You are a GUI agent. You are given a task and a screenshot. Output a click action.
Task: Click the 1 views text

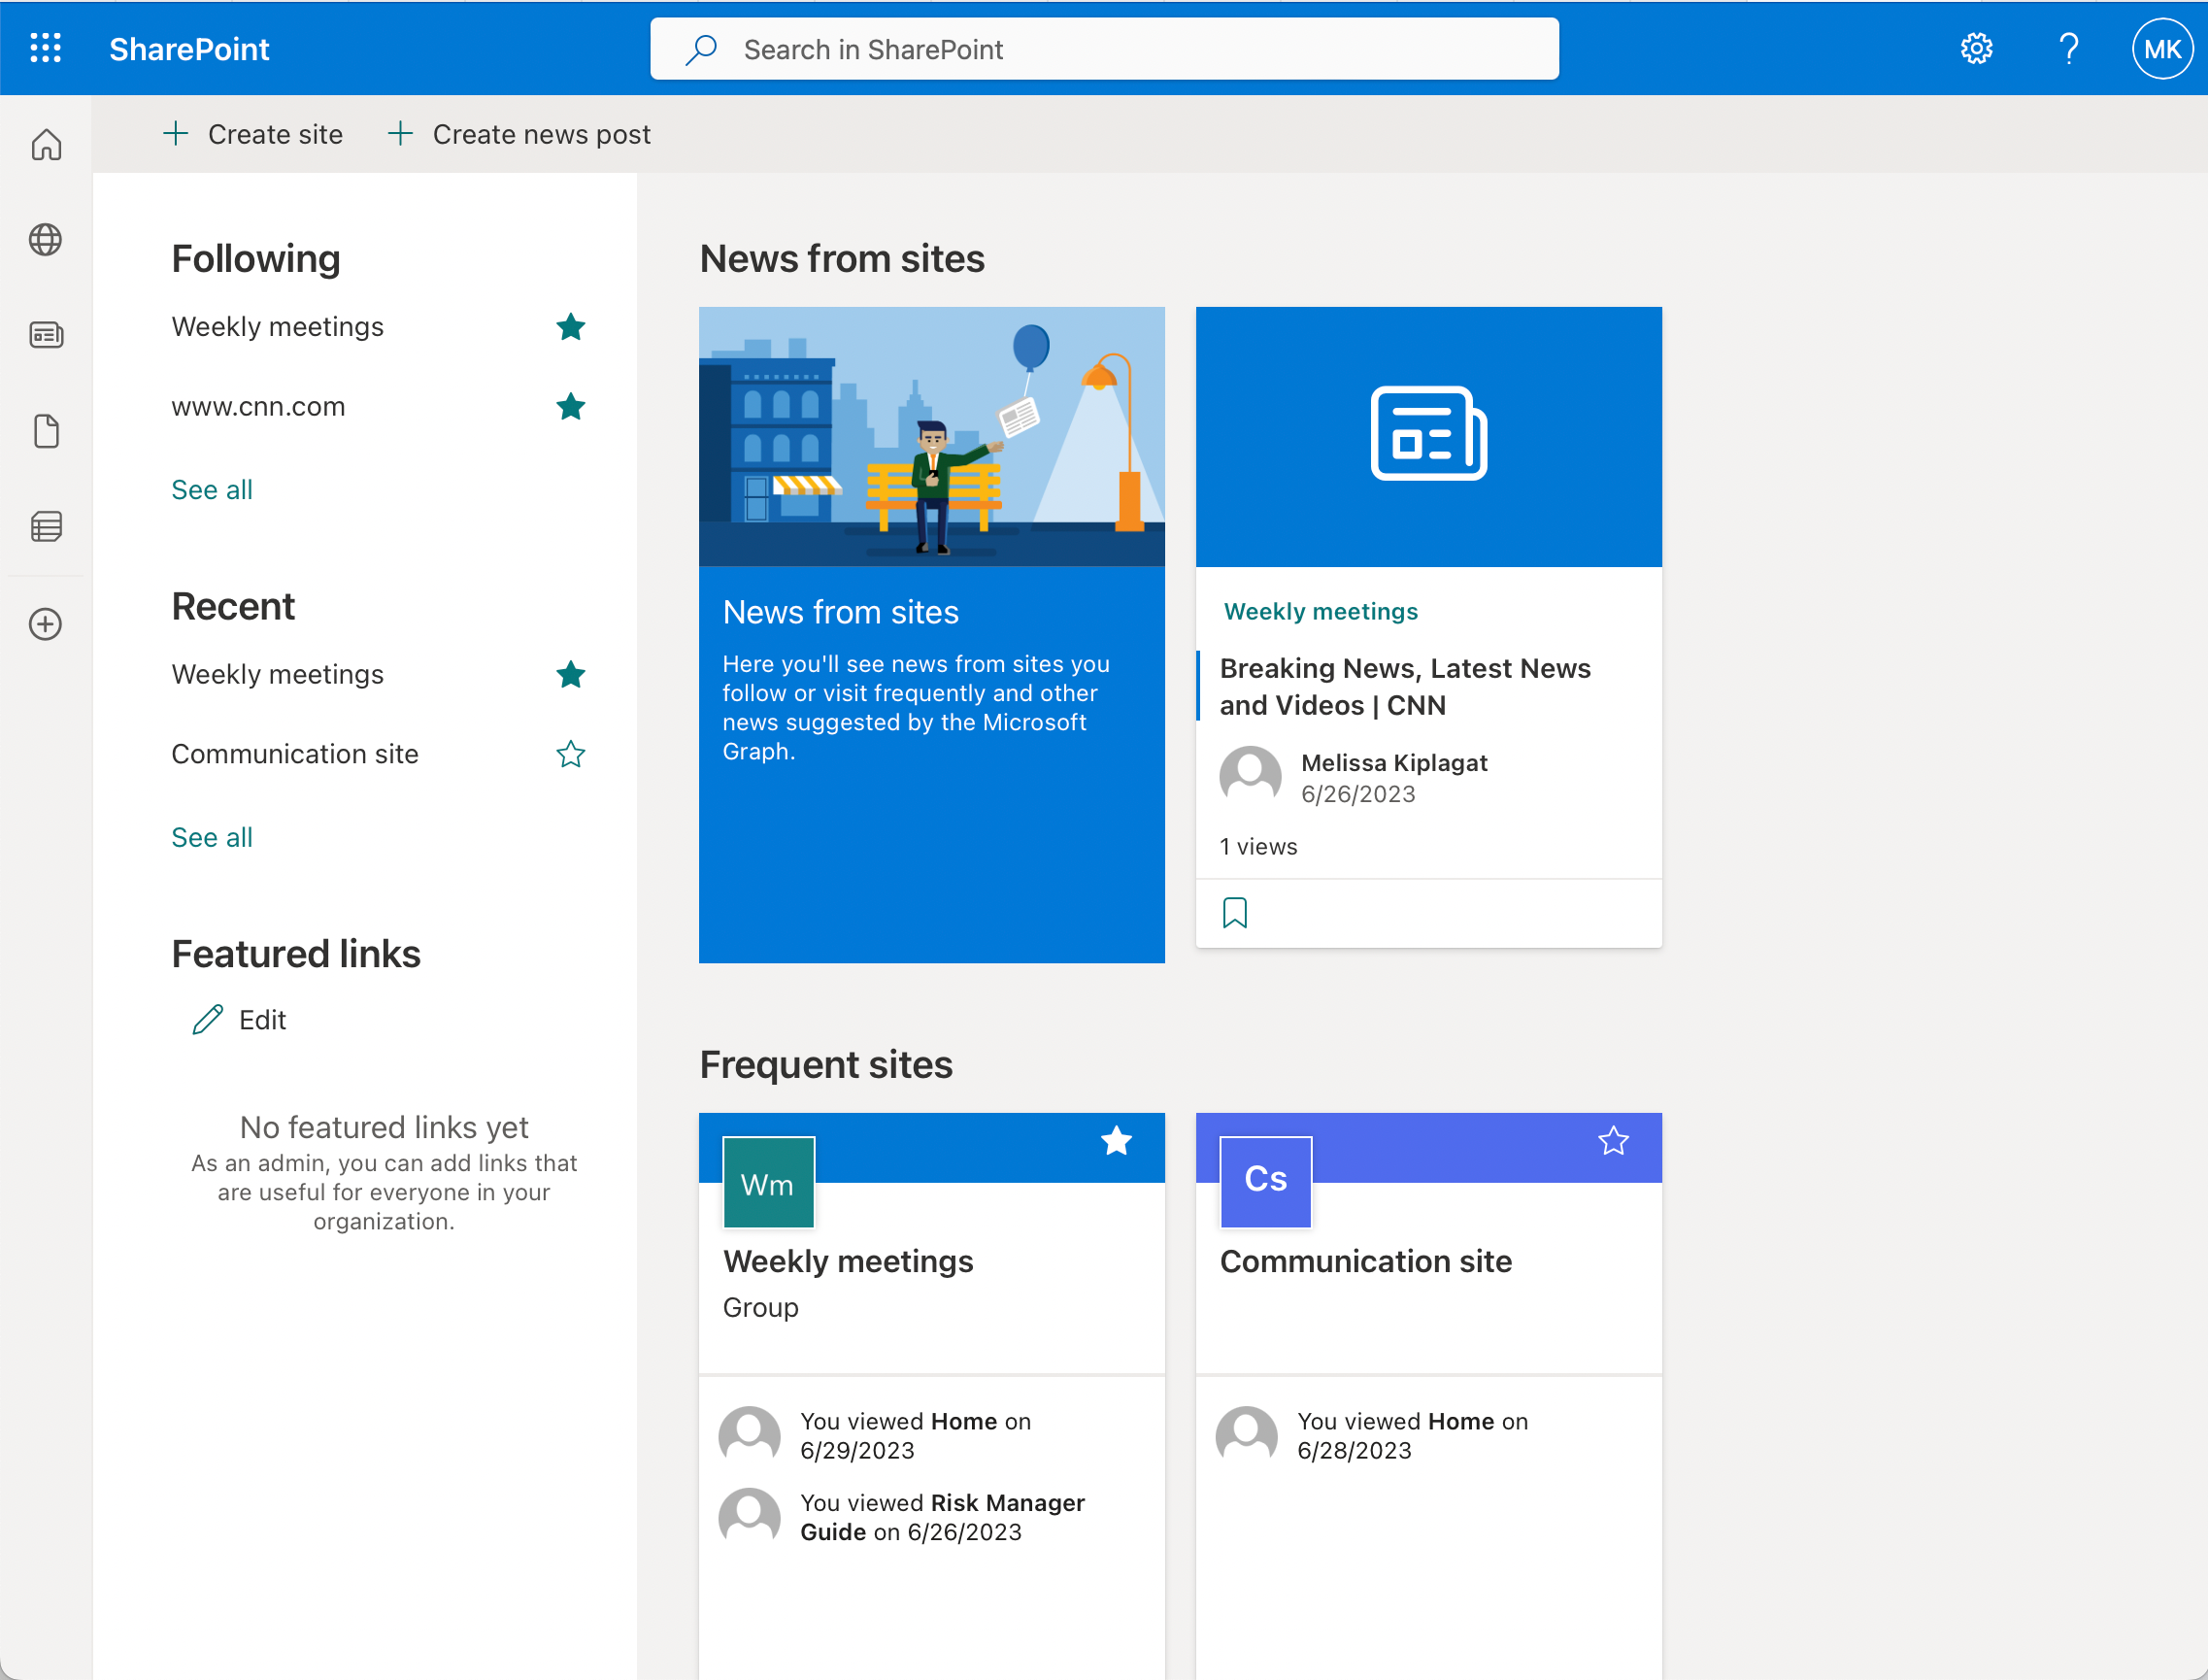point(1258,846)
